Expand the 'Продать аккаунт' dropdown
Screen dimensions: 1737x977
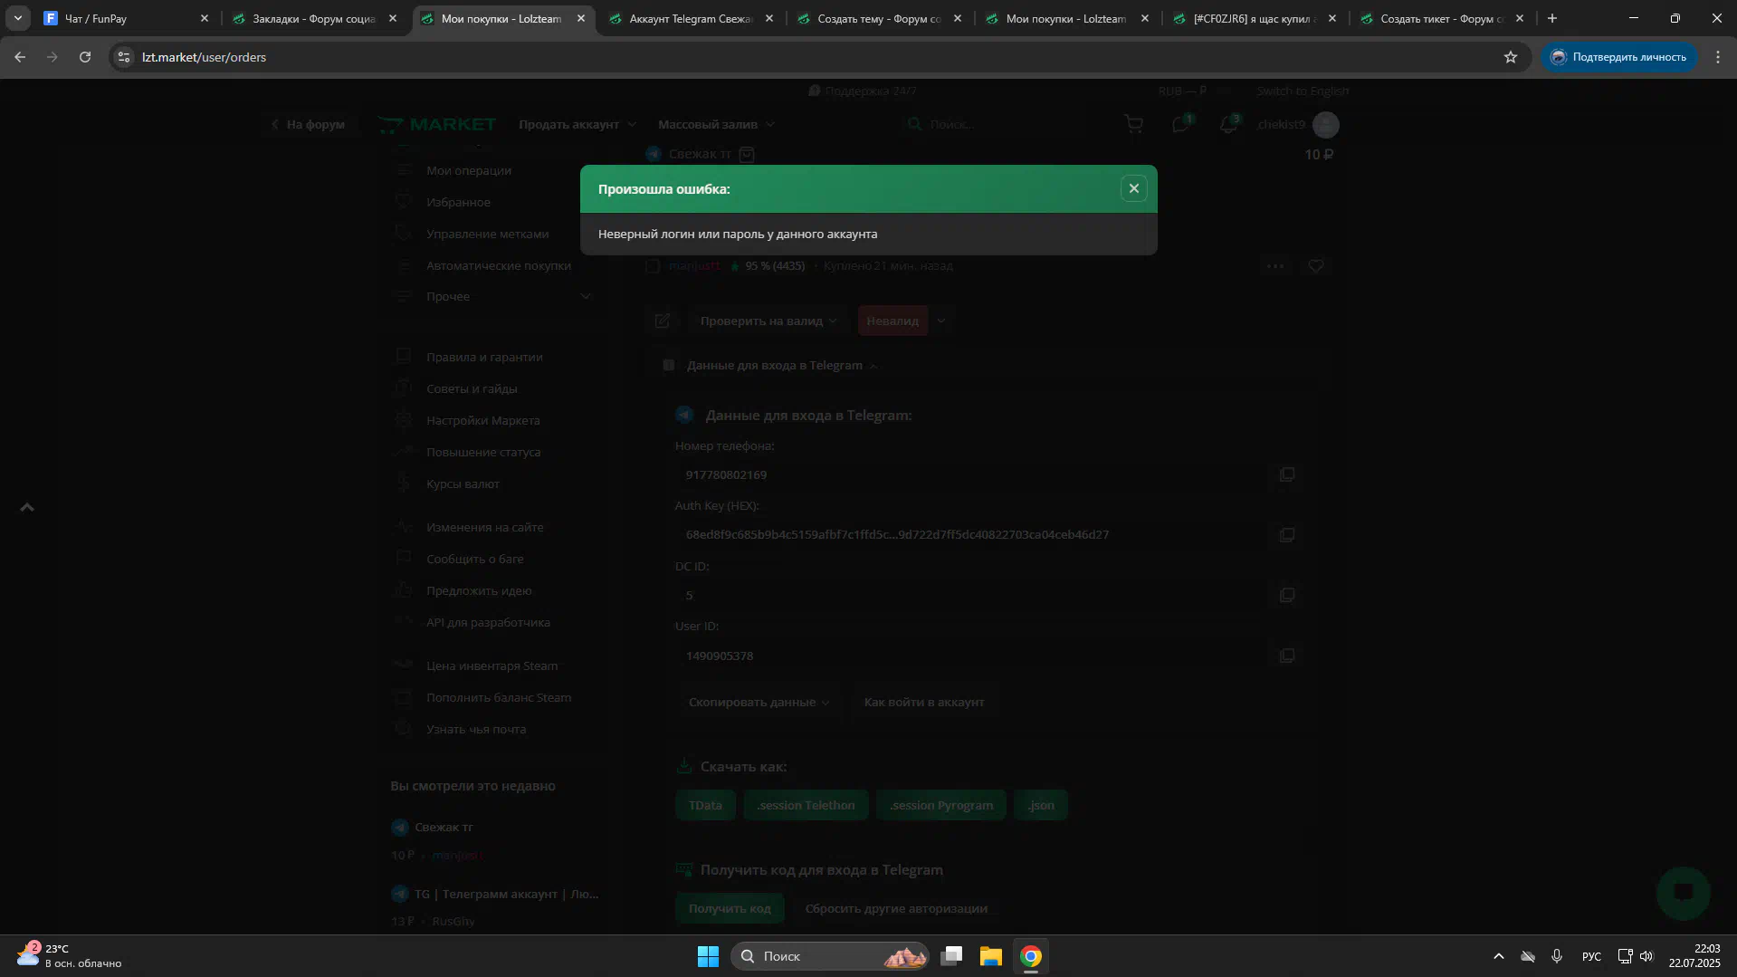[577, 124]
